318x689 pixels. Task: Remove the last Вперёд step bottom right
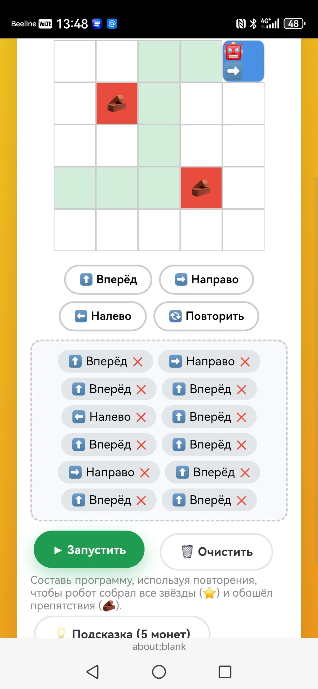tap(241, 501)
